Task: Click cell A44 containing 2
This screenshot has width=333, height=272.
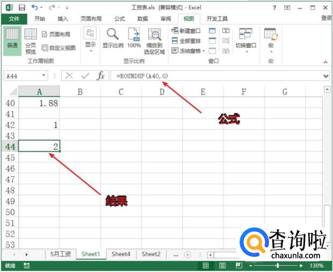Action: 39,146
